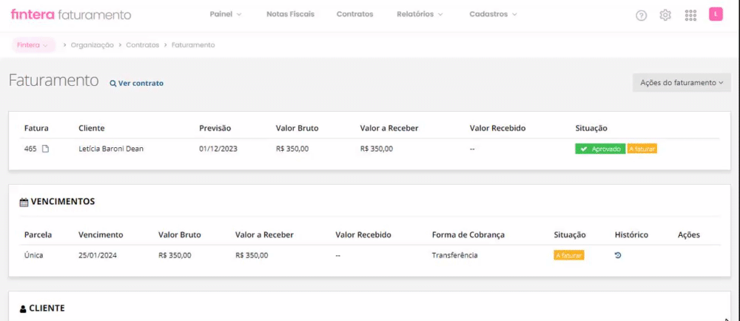This screenshot has width=740, height=321.
Task: Expand the Cadastros menu
Action: [x=493, y=14]
